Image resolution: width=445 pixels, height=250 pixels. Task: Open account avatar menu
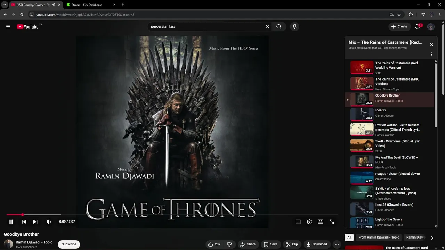431,27
